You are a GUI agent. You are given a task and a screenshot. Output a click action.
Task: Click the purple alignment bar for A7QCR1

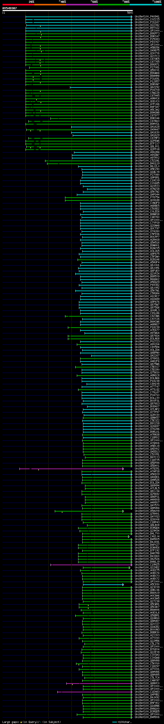[x=71, y=469]
